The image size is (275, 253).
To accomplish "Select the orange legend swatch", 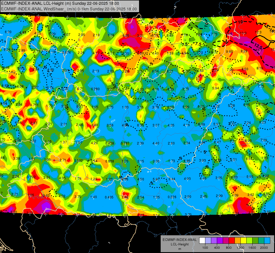I will pyautogui.click(x=238, y=241).
